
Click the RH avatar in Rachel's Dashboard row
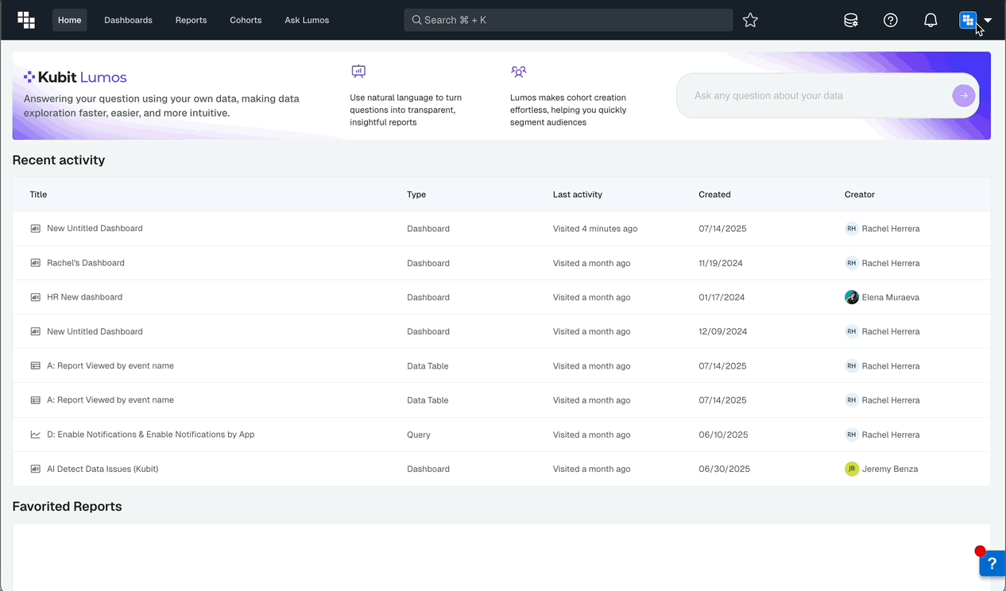pyautogui.click(x=852, y=263)
